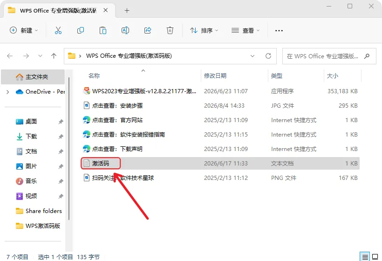
Task: Select the WPS2023专业增强版 installer file
Action: [220, 91]
